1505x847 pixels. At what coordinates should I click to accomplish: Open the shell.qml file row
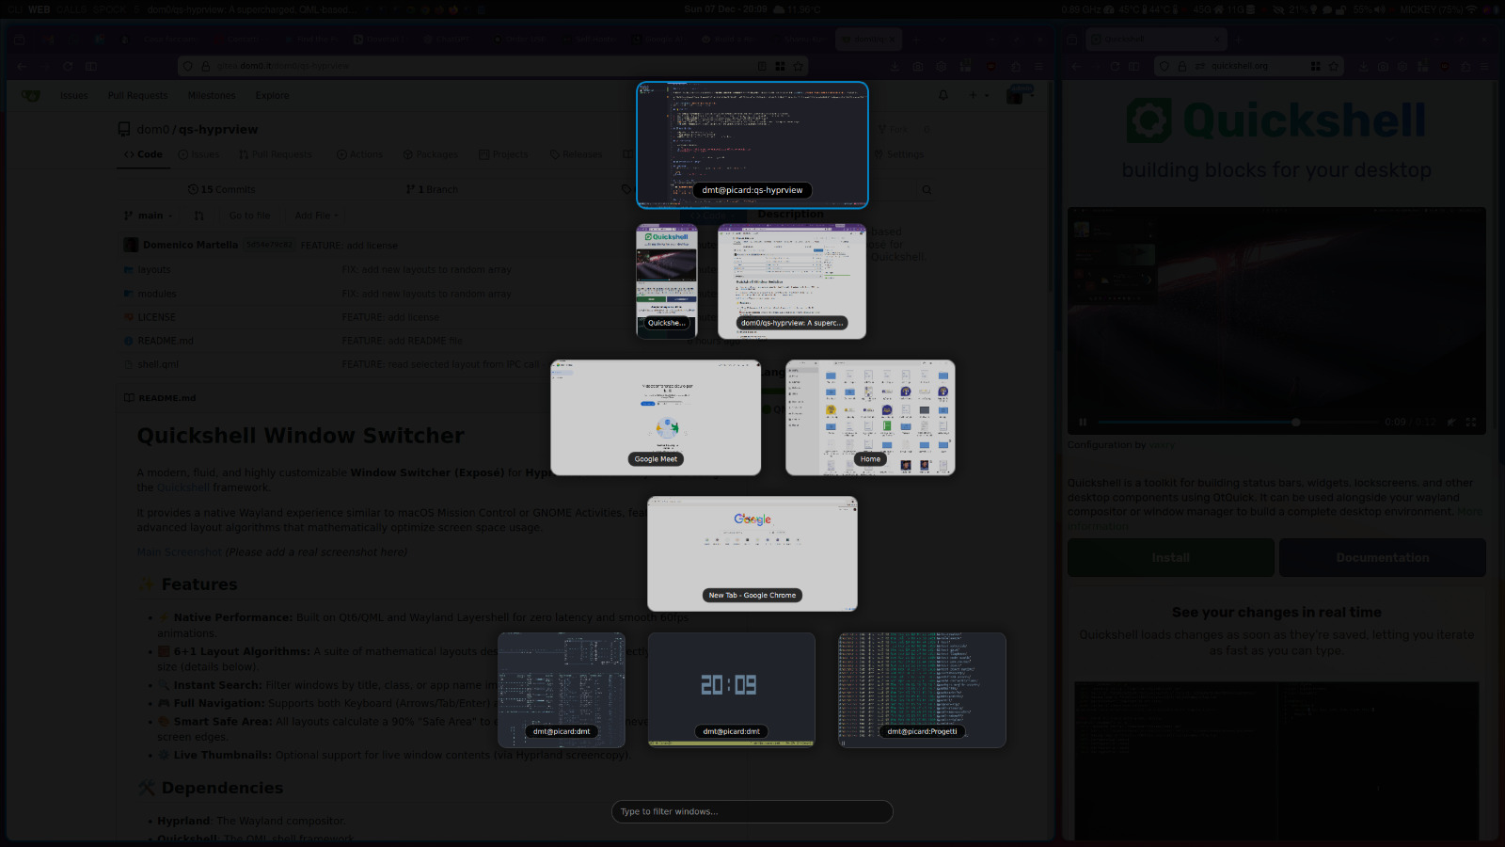(x=158, y=364)
